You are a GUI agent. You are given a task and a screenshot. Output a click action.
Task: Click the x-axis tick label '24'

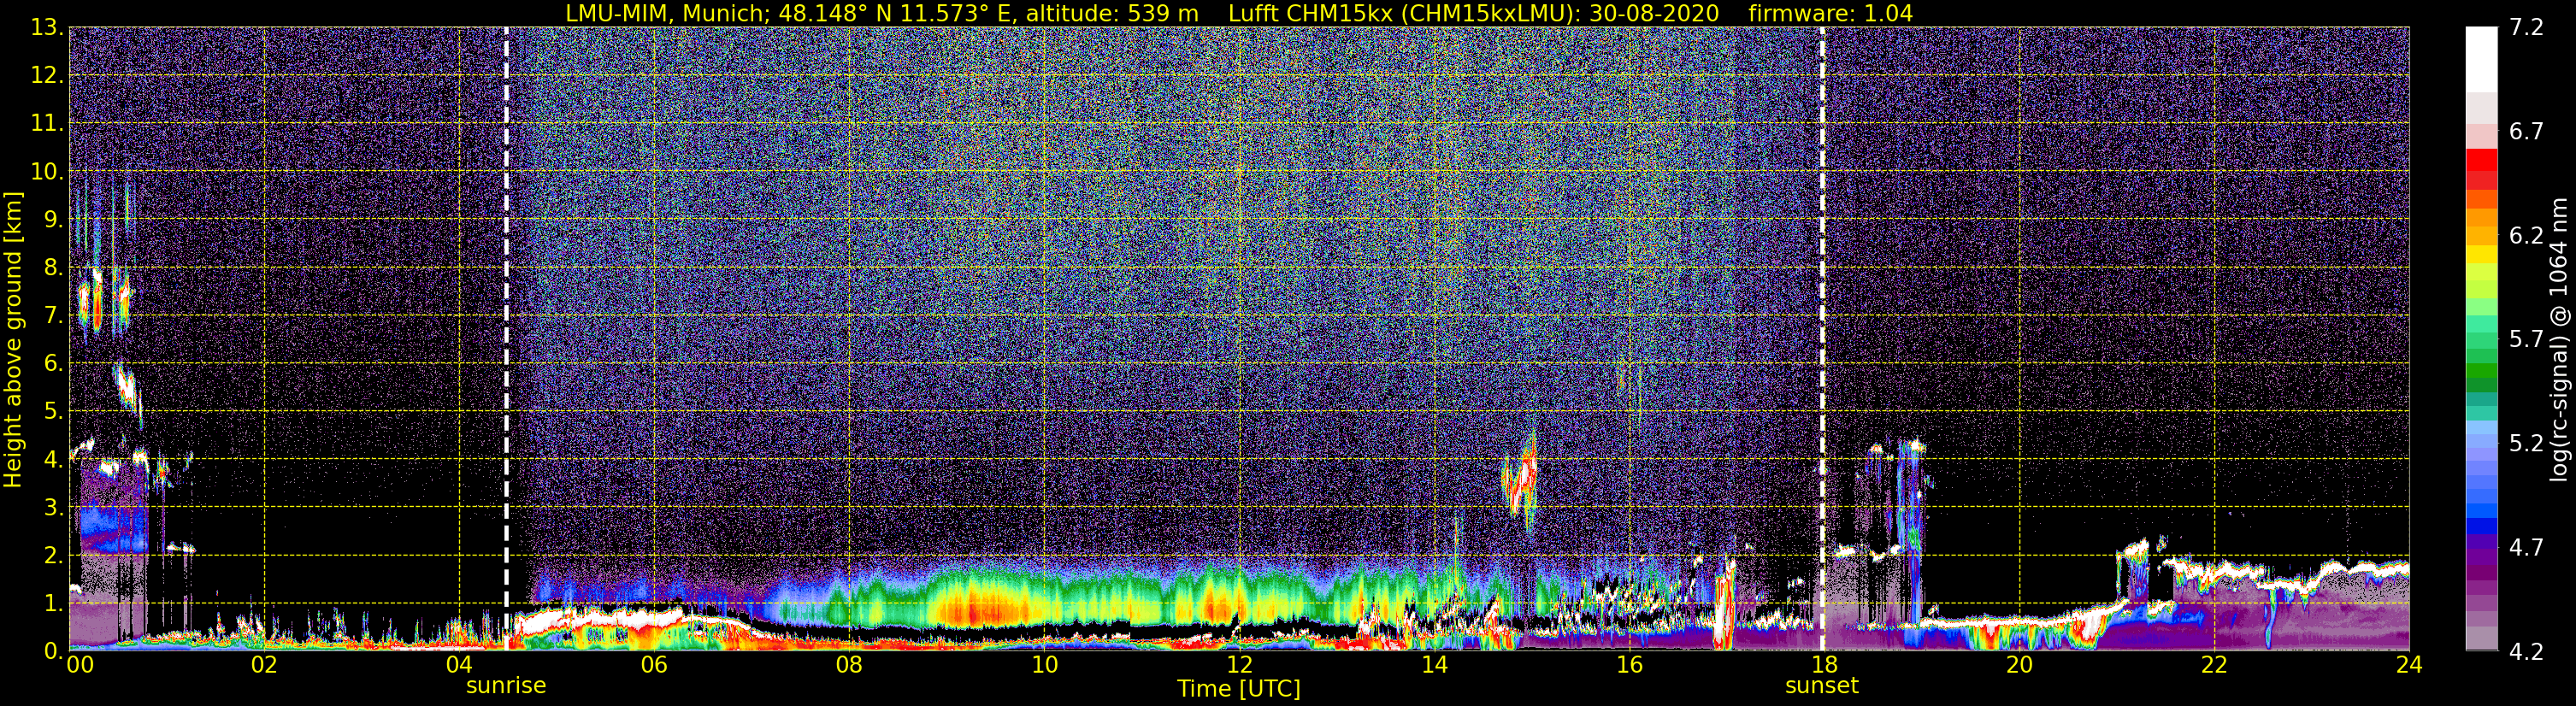[x=2409, y=665]
